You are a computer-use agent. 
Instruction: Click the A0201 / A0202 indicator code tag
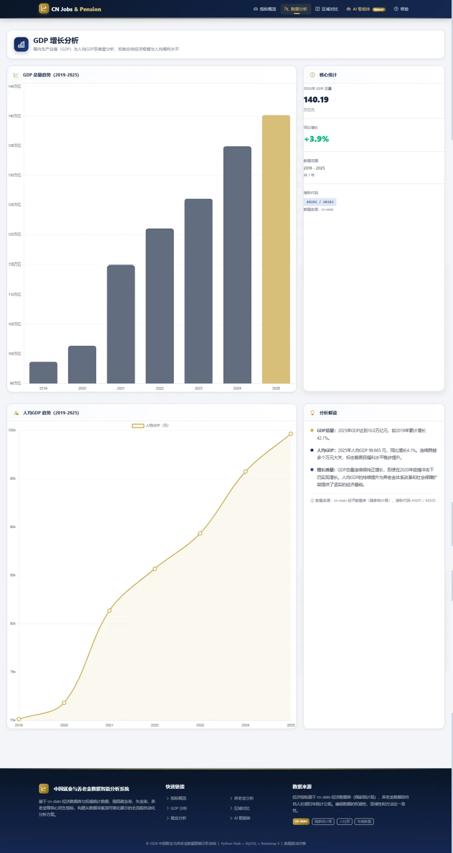[x=320, y=202]
